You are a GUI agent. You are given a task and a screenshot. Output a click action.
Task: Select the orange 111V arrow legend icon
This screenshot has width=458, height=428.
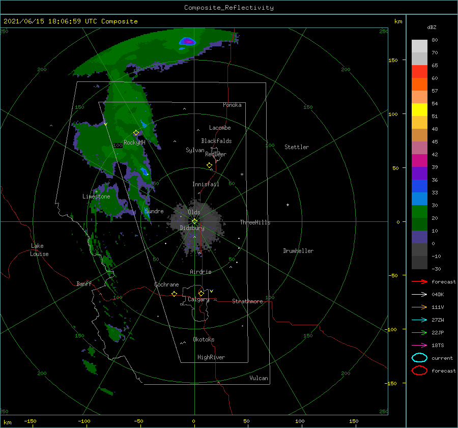tap(419, 307)
